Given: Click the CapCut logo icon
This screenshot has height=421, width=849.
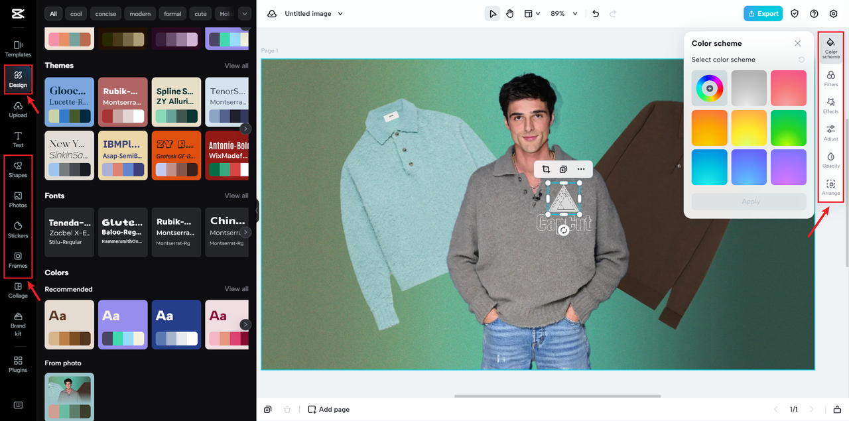Looking at the screenshot, I should point(18,13).
